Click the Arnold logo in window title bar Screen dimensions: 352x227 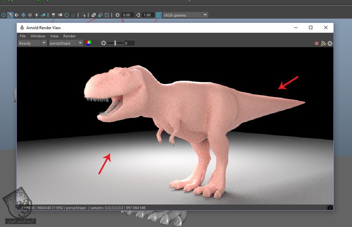pos(22,28)
